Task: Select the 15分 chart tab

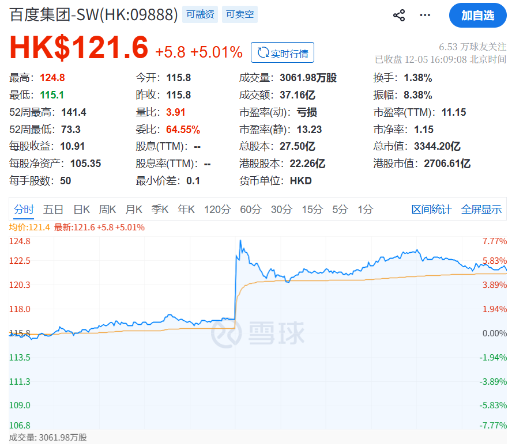Action: 313,210
